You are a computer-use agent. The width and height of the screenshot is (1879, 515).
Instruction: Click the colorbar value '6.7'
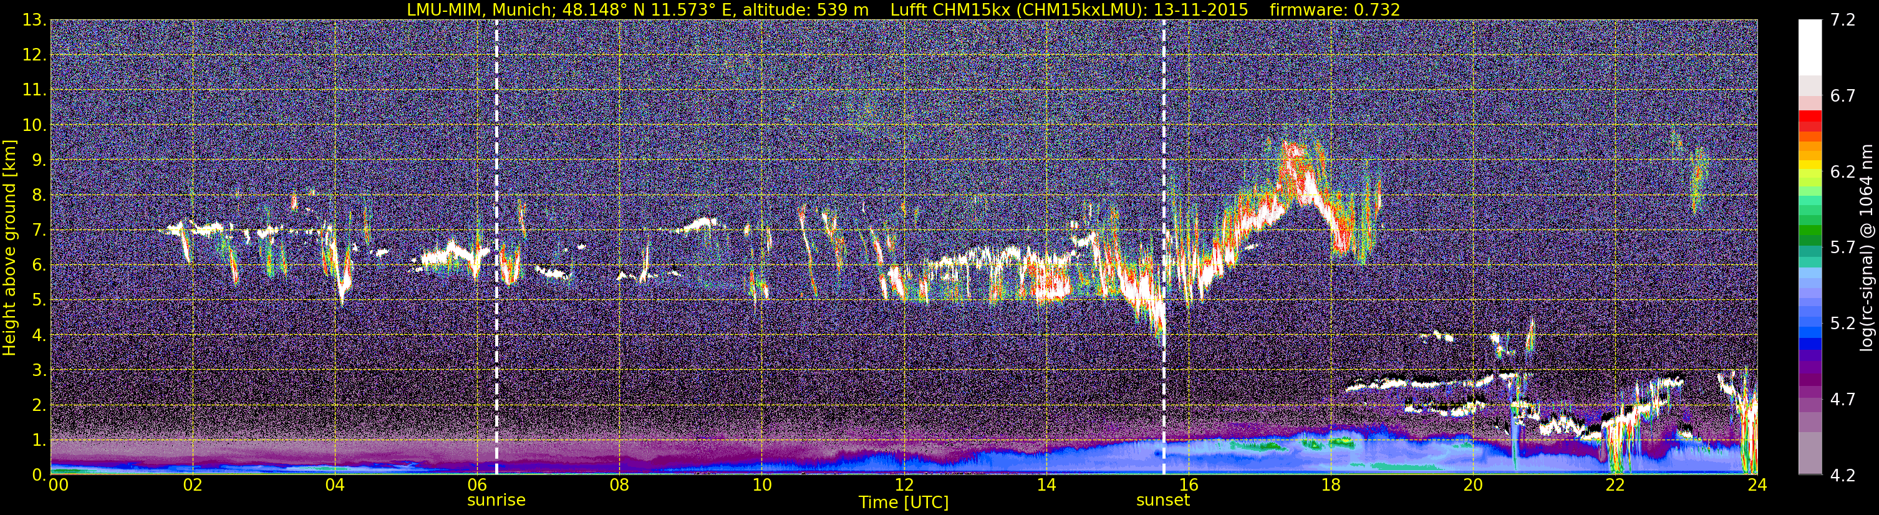pos(1843,95)
